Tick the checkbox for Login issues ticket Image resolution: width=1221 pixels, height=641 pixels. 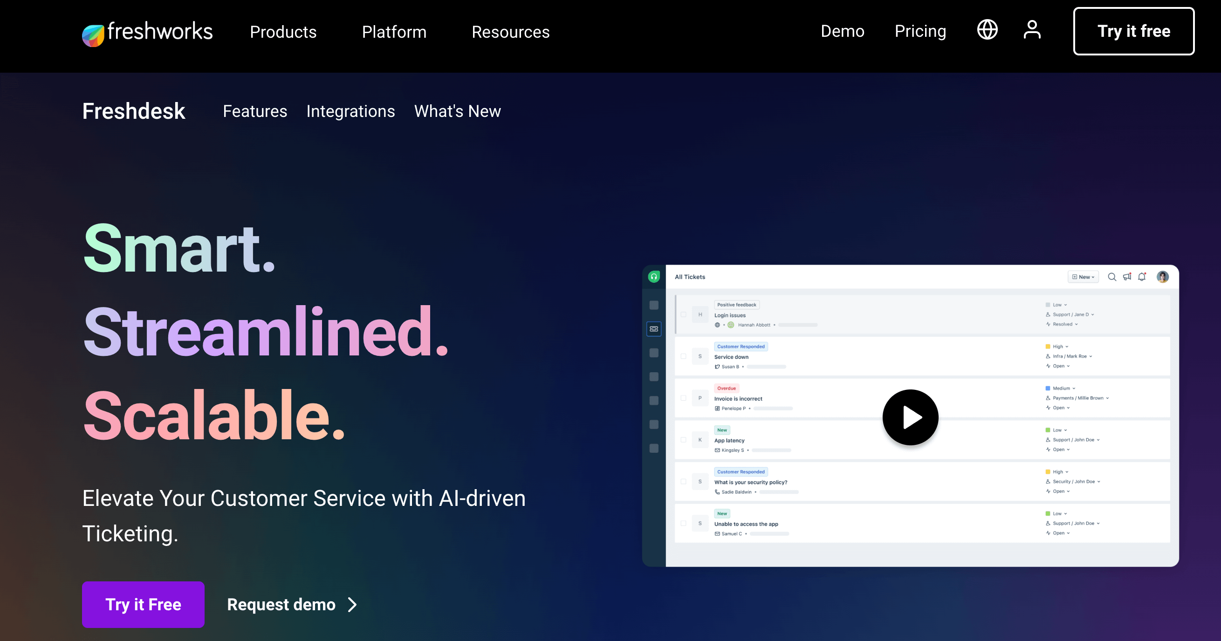click(684, 314)
